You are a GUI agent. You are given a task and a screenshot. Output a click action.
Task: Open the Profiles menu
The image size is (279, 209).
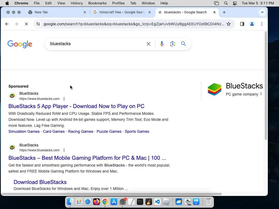pyautogui.click(x=118, y=3)
